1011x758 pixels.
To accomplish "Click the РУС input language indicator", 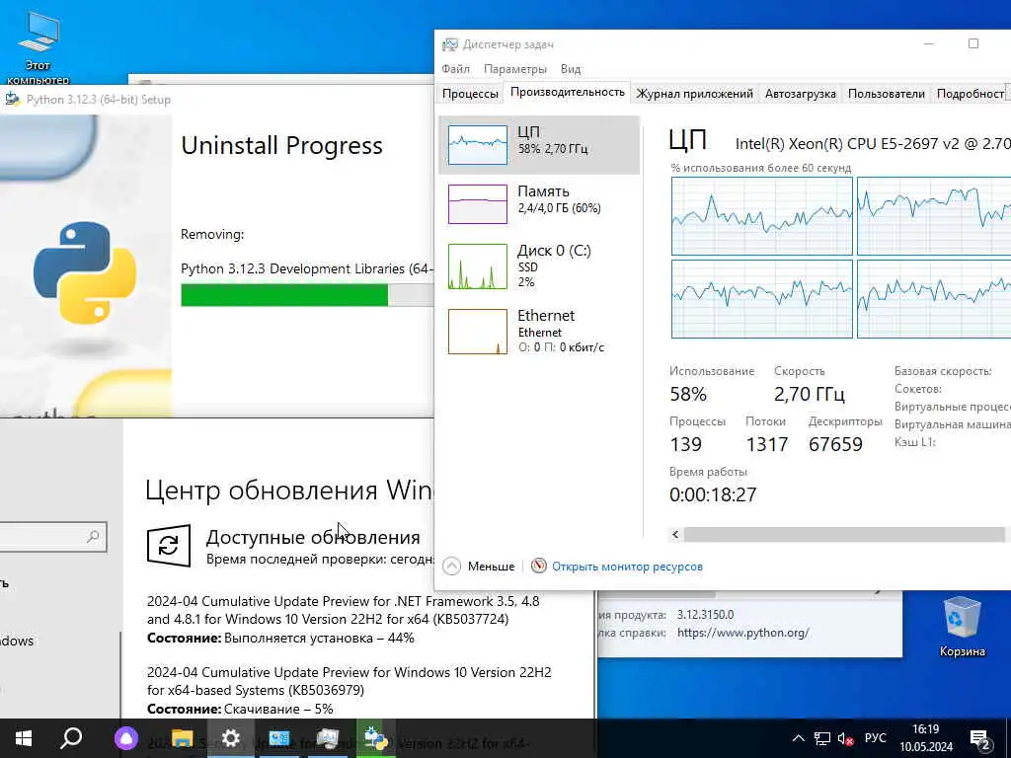I will 875,738.
